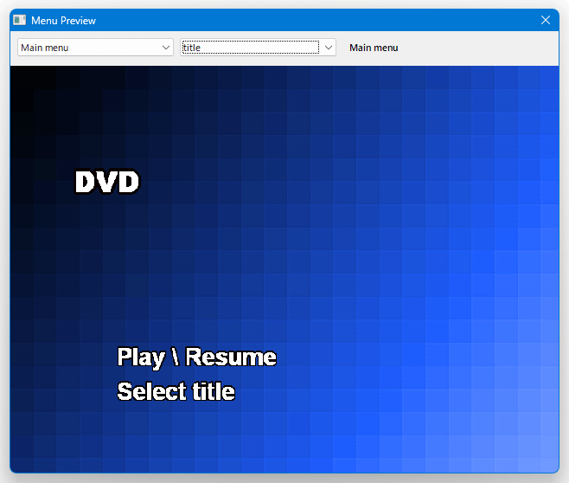The width and height of the screenshot is (569, 483).
Task: Close the Menu Preview window
Action: click(546, 20)
